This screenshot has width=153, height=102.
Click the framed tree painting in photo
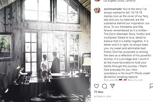(x=6, y=46)
